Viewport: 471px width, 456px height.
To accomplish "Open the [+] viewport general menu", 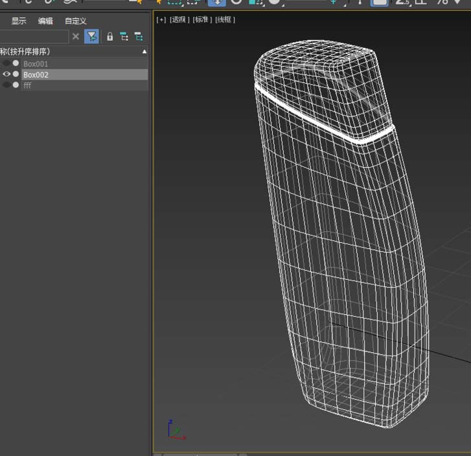I will (x=161, y=20).
